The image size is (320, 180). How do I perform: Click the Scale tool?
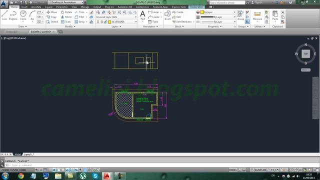tap(65, 21)
